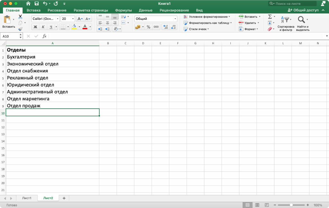The width and height of the screenshot is (329, 208).
Task: Open the Рисование ribbon tab
Action: [57, 10]
